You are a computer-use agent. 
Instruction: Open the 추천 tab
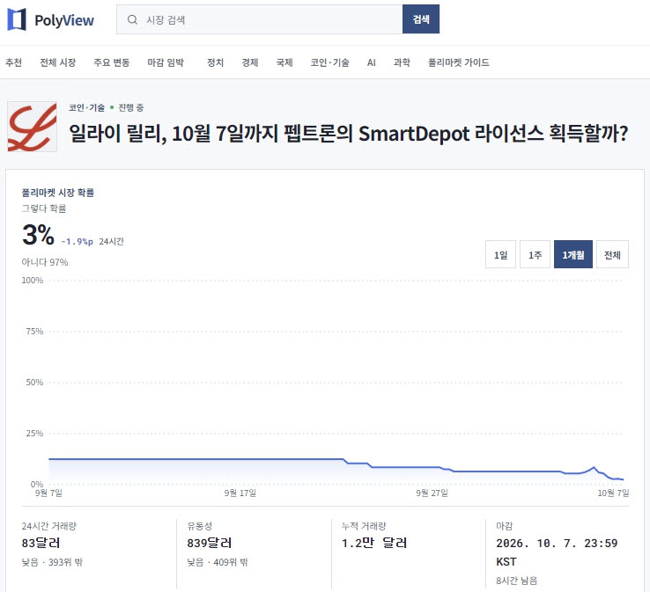pos(14,62)
